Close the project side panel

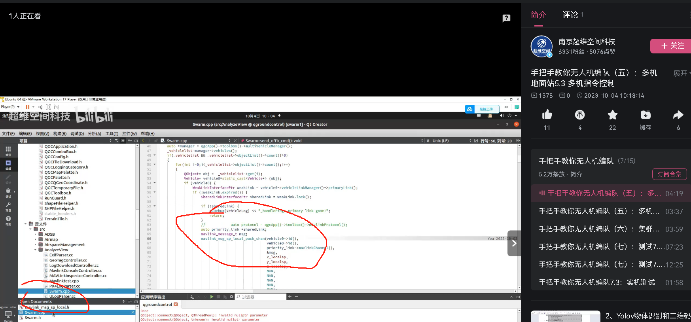click(136, 140)
